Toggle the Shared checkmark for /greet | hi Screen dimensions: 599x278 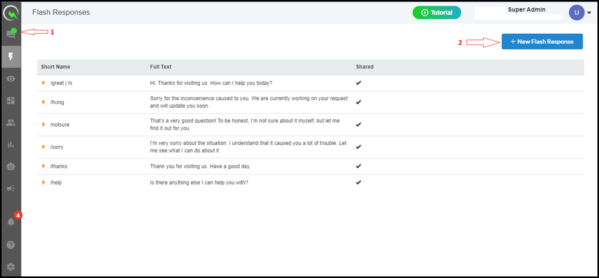[x=358, y=82]
